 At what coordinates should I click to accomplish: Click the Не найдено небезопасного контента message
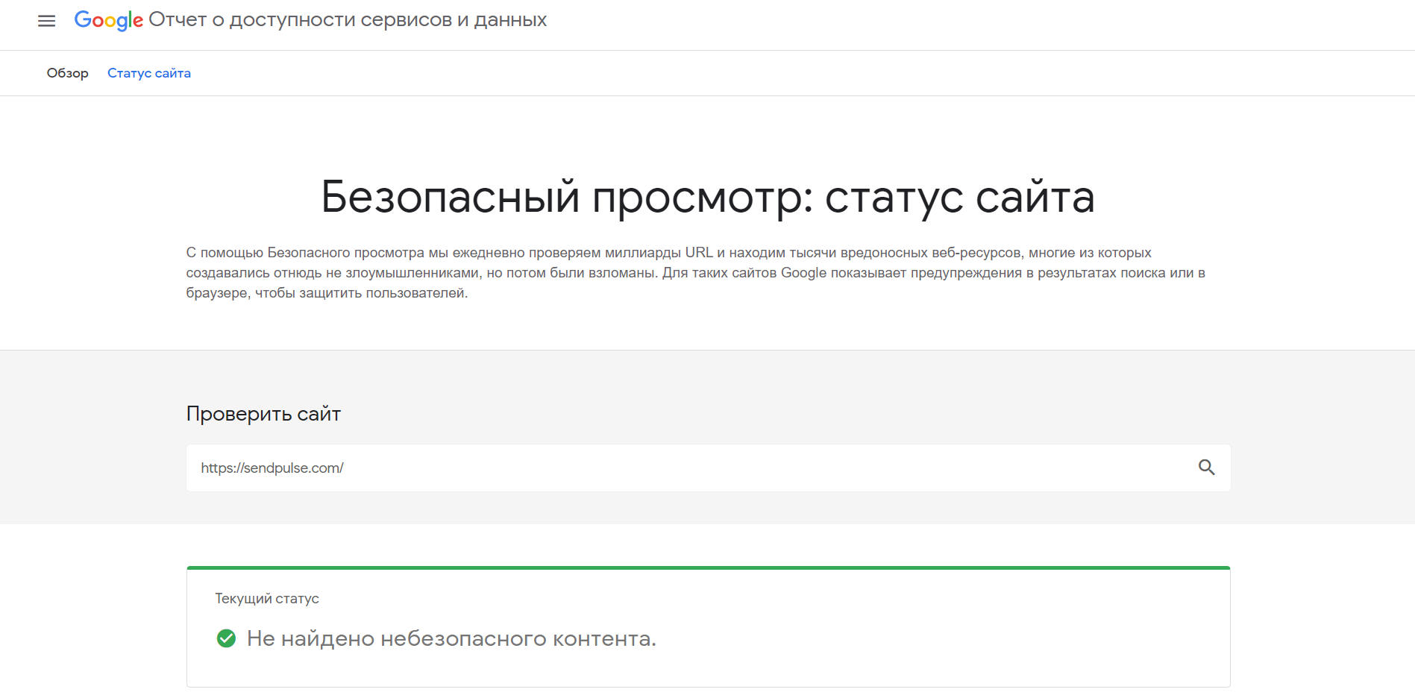[x=451, y=638]
